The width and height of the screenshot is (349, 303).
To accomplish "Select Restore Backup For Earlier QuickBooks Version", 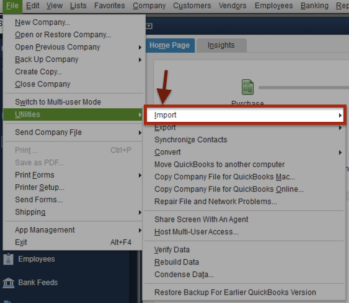I will click(x=245, y=292).
